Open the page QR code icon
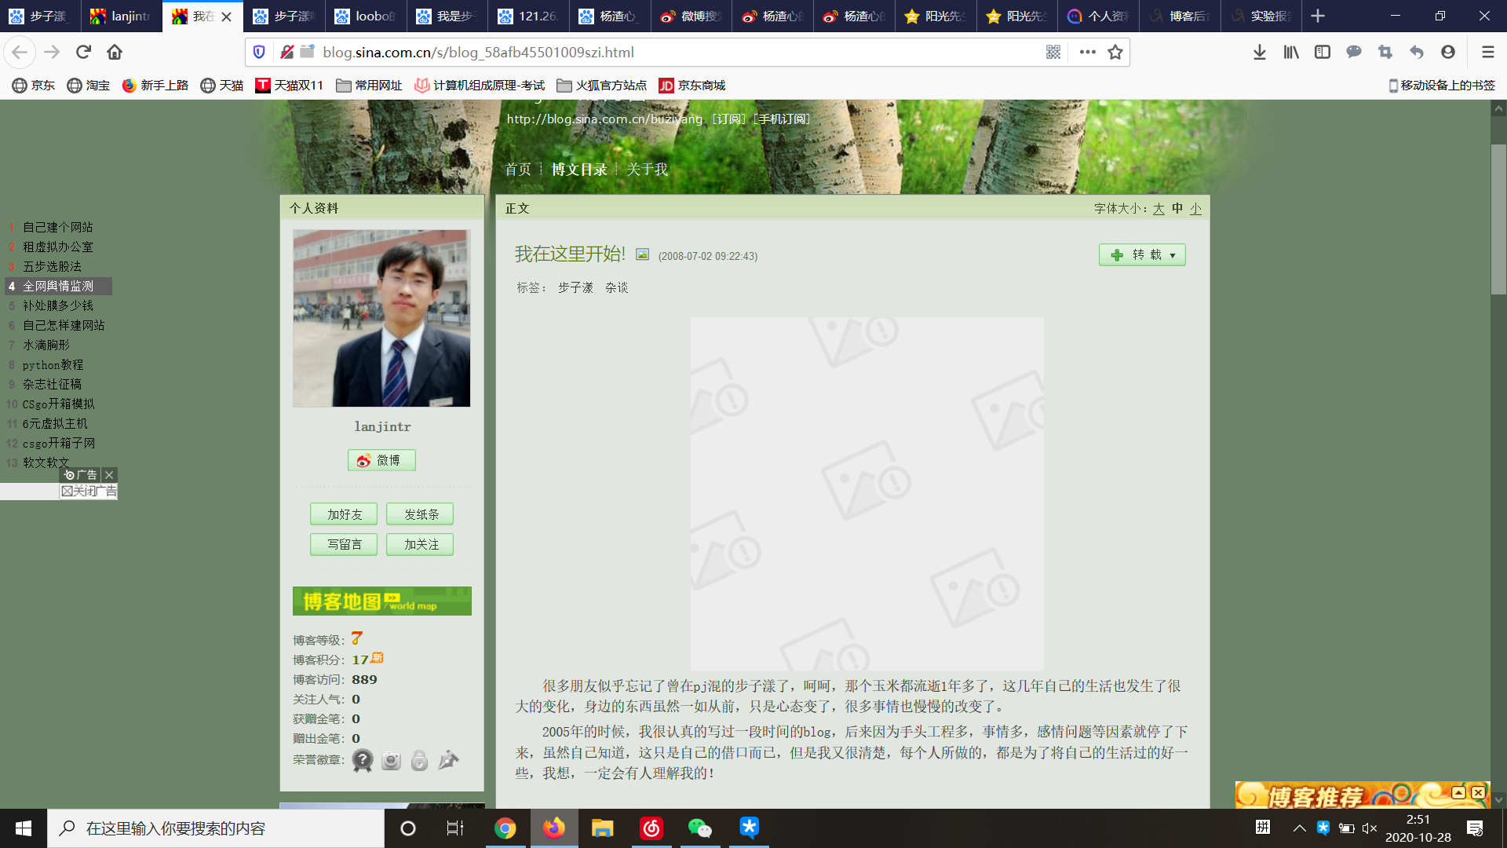Image resolution: width=1507 pixels, height=848 pixels. point(1053,52)
